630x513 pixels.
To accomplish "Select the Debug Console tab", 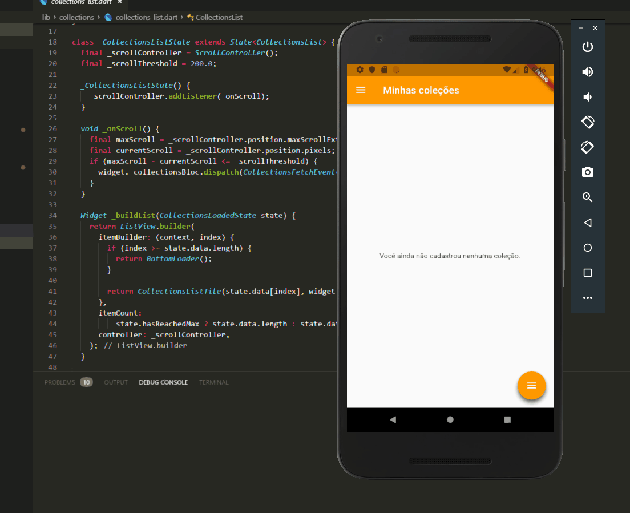I will point(163,382).
